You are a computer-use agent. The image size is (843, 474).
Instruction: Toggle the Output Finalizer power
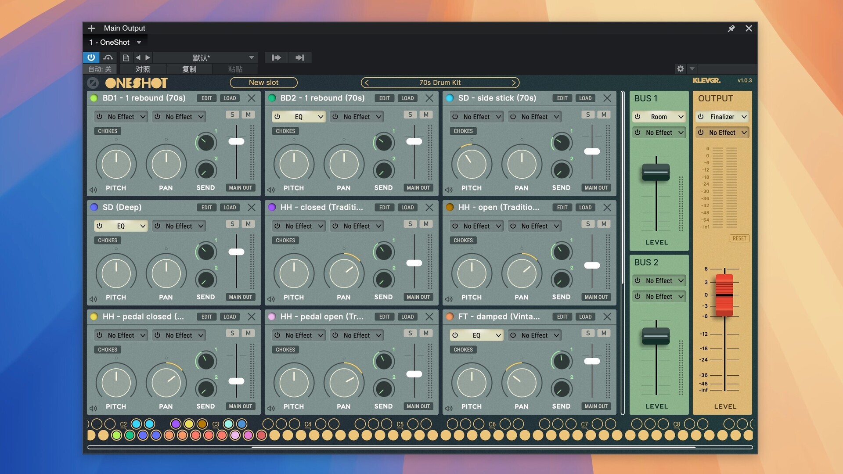(701, 117)
